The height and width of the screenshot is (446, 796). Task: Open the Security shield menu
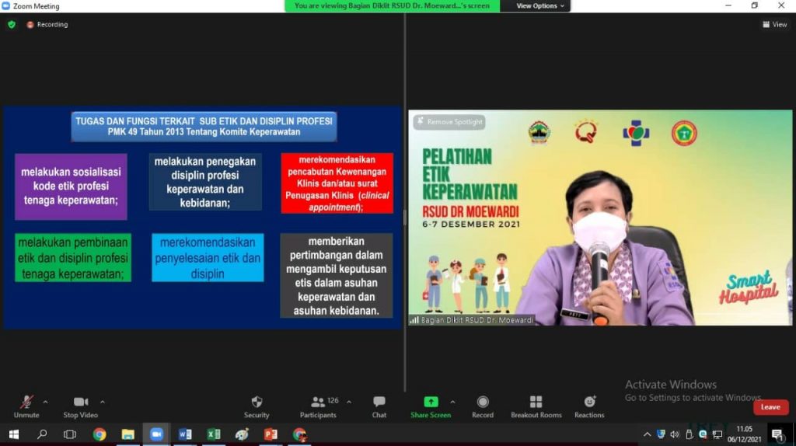tap(257, 407)
